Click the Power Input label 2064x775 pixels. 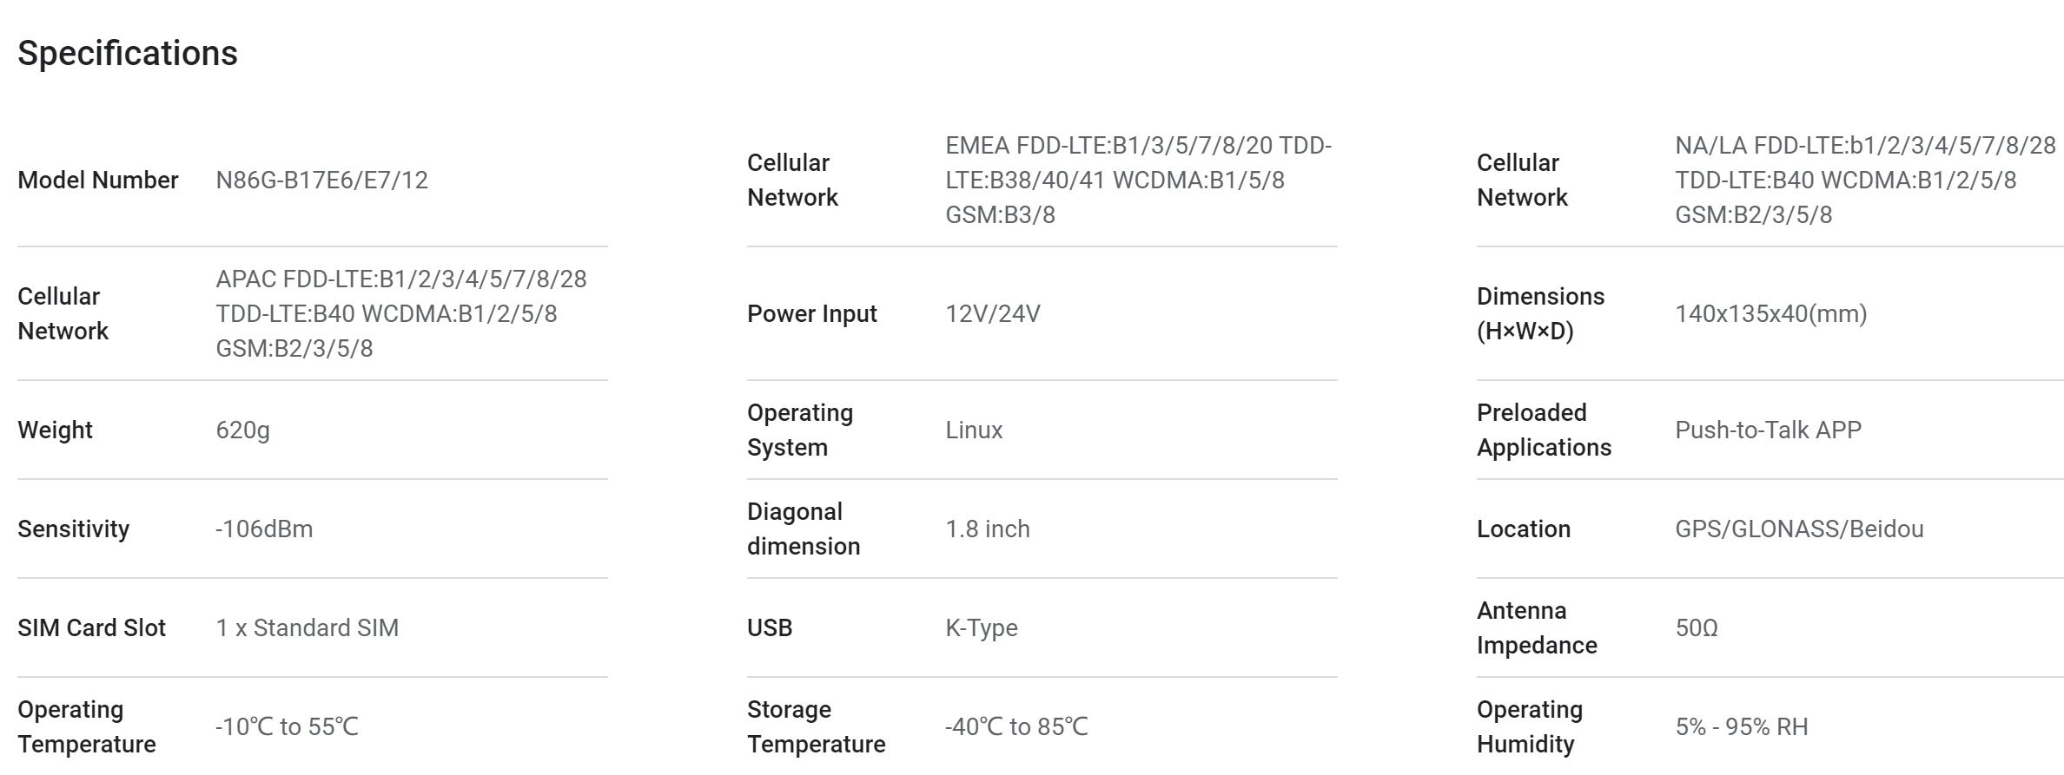pyautogui.click(x=811, y=313)
